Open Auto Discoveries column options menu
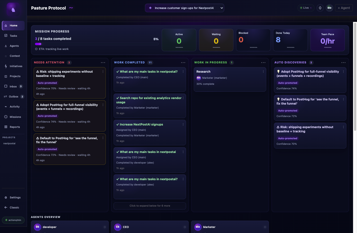This screenshot has width=357, height=233. coord(344,63)
